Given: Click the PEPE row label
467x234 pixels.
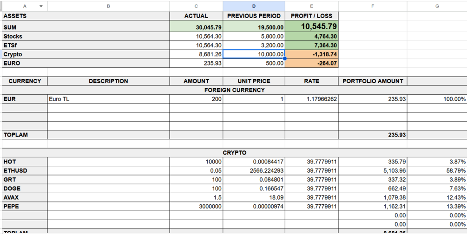Looking at the screenshot, I should tap(25, 206).
